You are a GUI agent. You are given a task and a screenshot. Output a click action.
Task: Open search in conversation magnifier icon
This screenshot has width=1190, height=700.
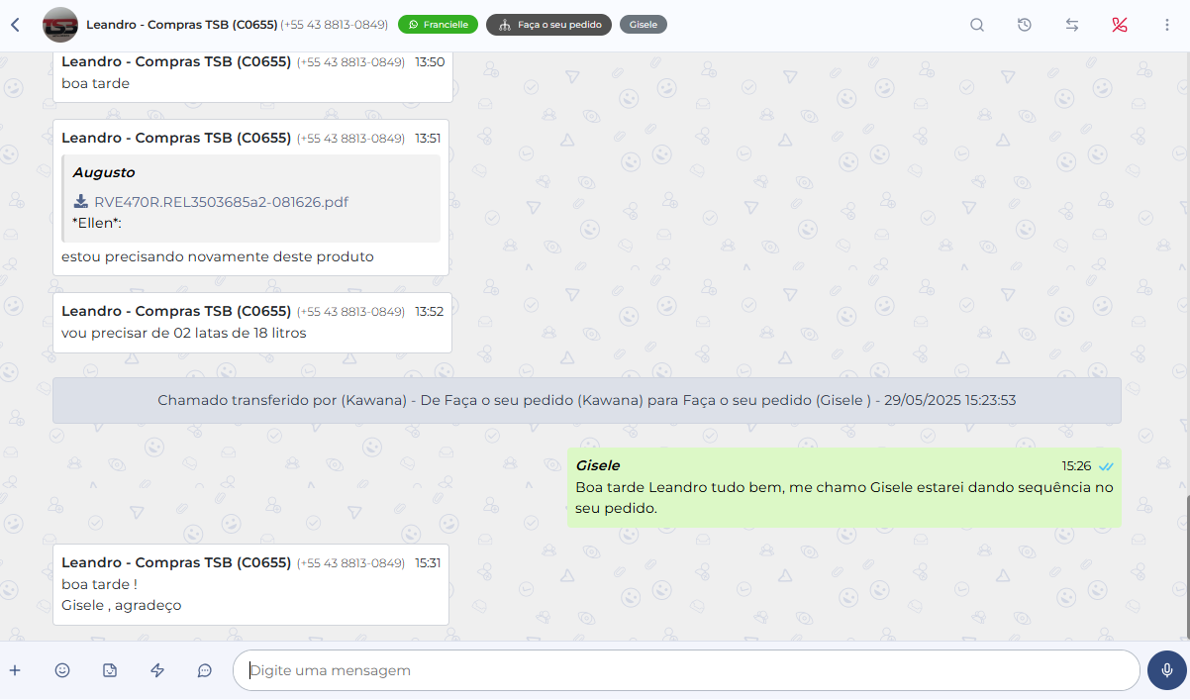pyautogui.click(x=977, y=25)
